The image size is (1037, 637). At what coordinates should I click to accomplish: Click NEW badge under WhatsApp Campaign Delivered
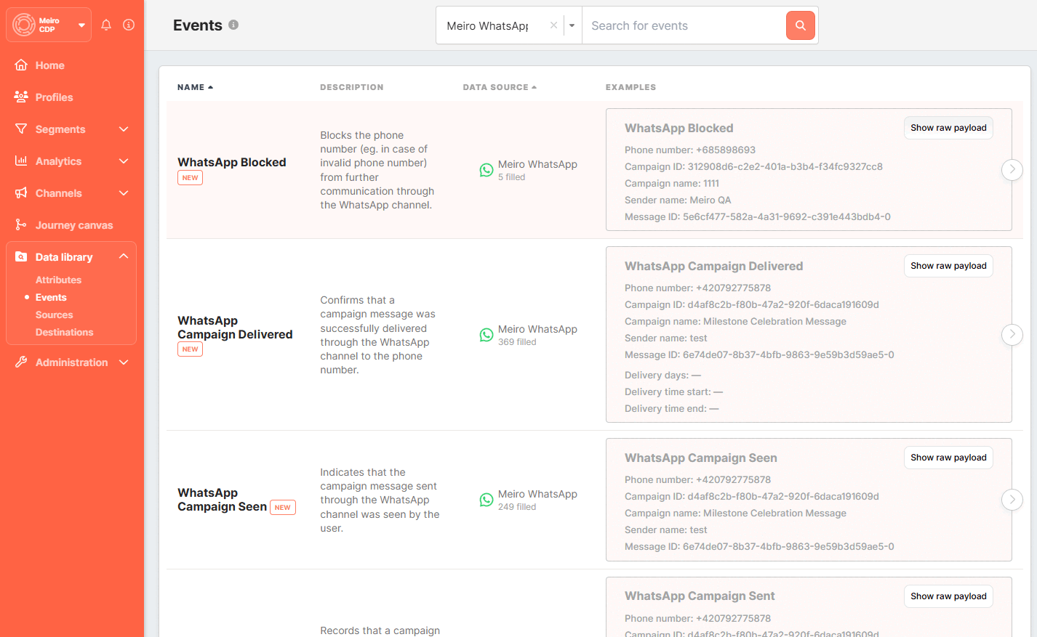(x=191, y=349)
